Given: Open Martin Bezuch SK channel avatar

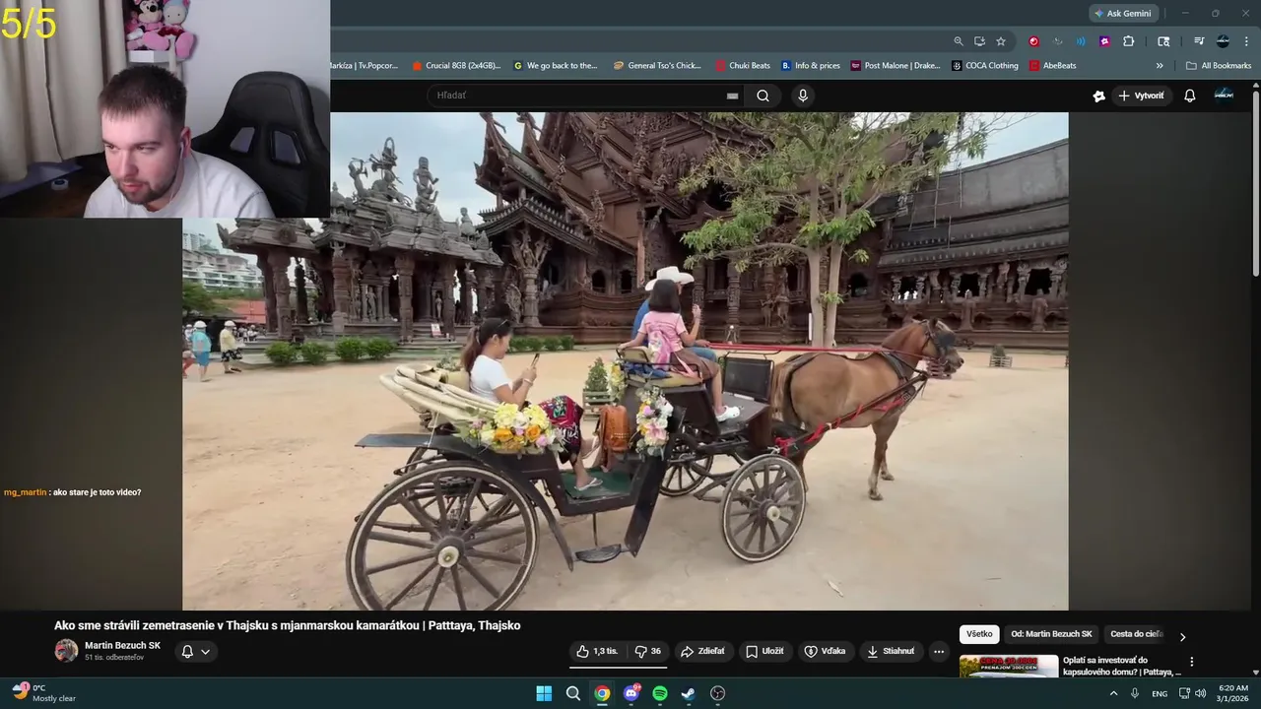Looking at the screenshot, I should 66,650.
